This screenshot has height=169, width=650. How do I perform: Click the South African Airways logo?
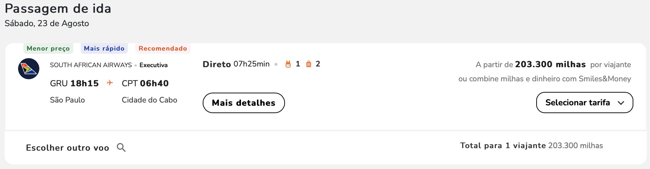(29, 69)
